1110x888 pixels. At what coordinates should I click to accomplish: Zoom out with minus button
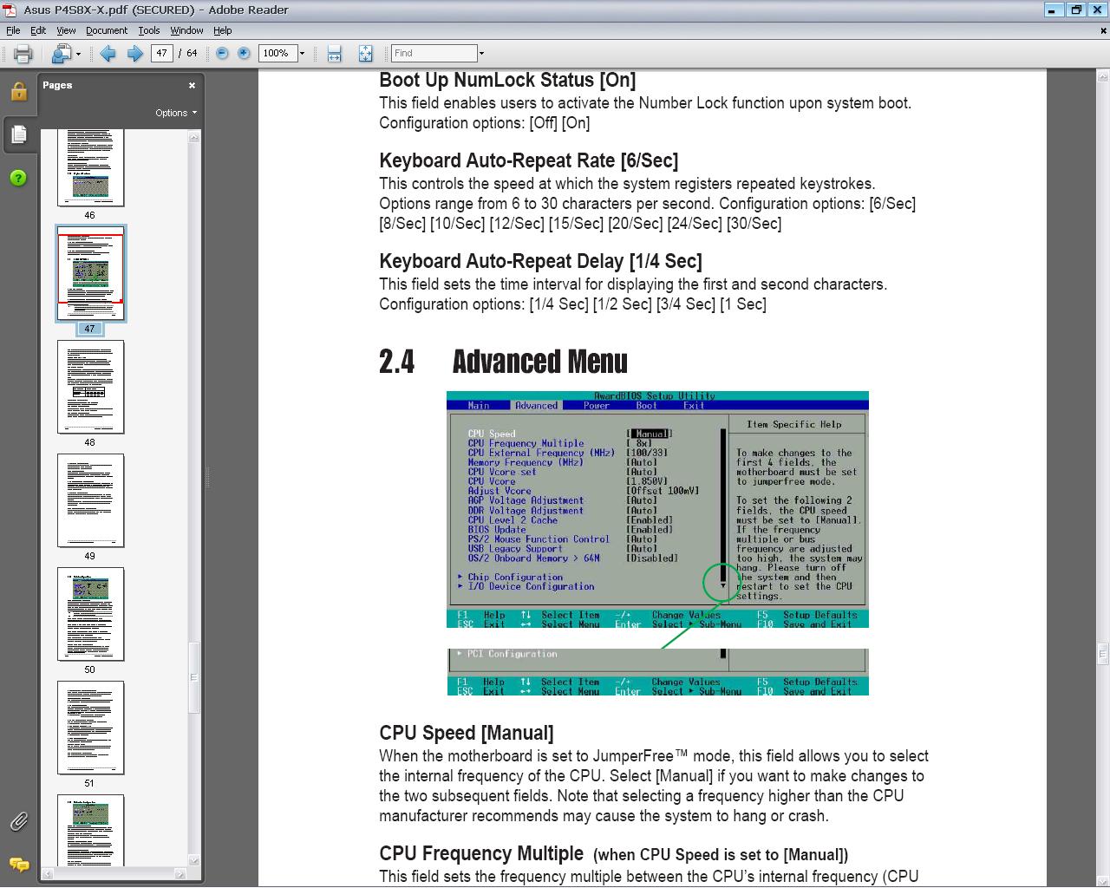click(222, 54)
